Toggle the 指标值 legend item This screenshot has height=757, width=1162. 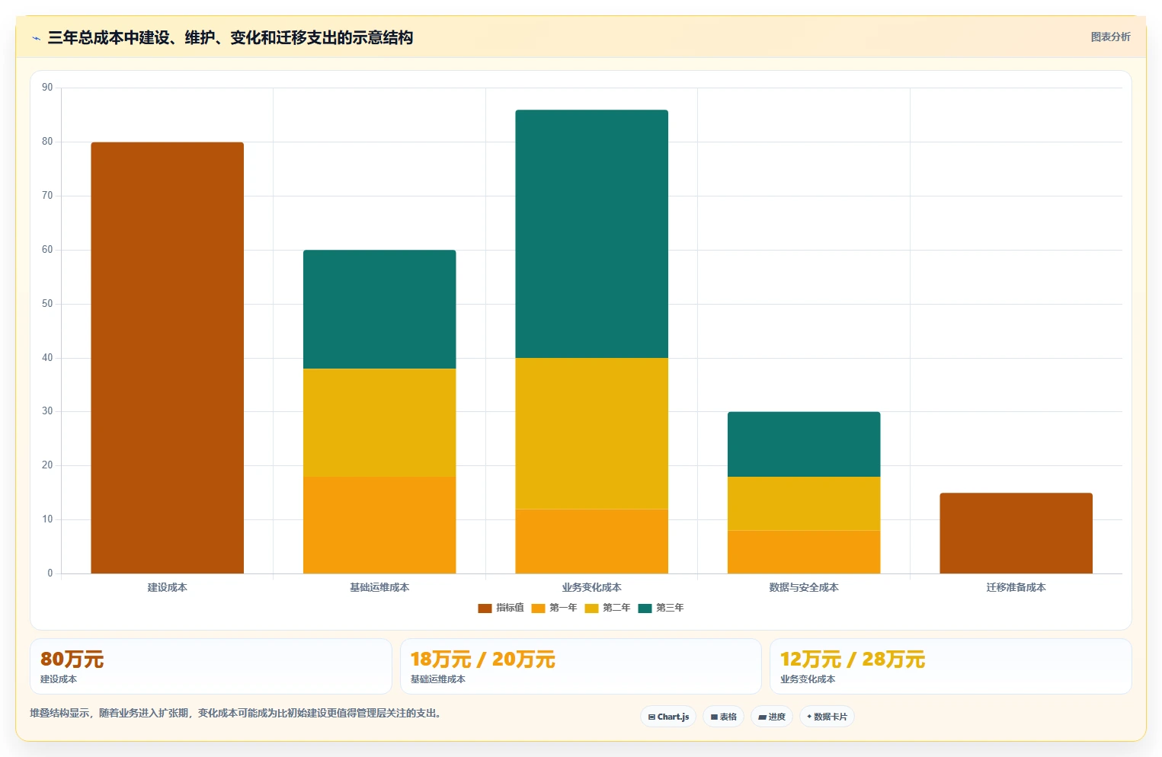pyautogui.click(x=501, y=608)
